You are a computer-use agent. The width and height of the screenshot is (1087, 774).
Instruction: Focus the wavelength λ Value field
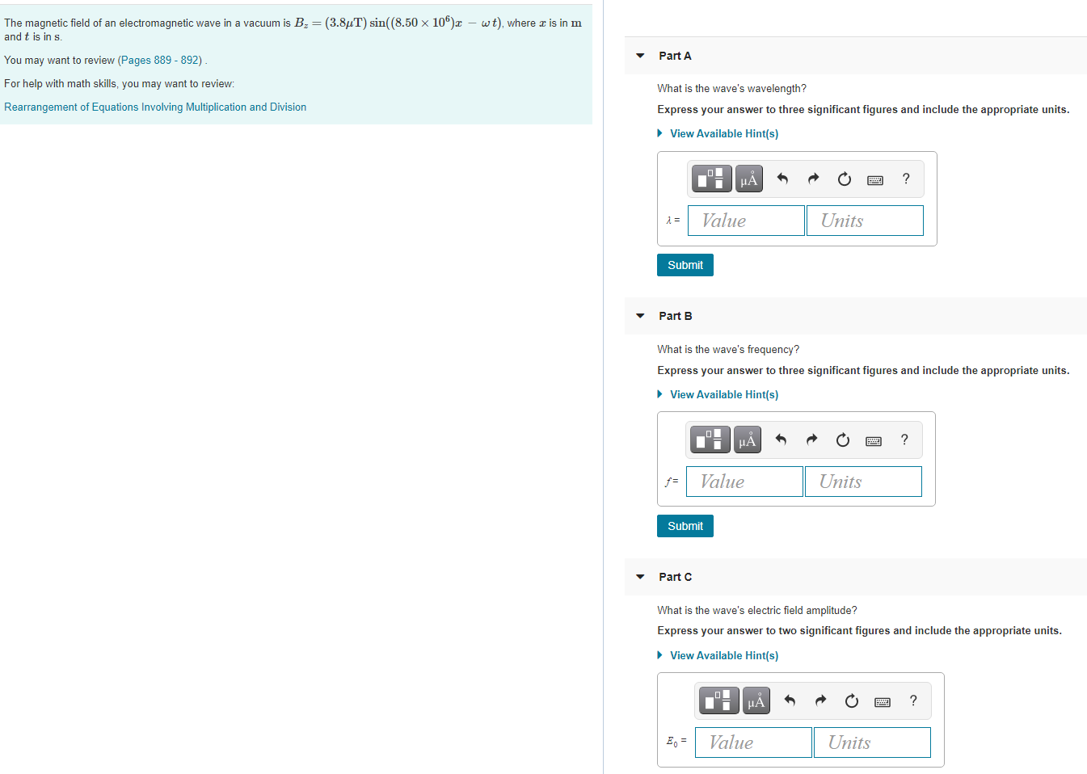[x=746, y=221]
